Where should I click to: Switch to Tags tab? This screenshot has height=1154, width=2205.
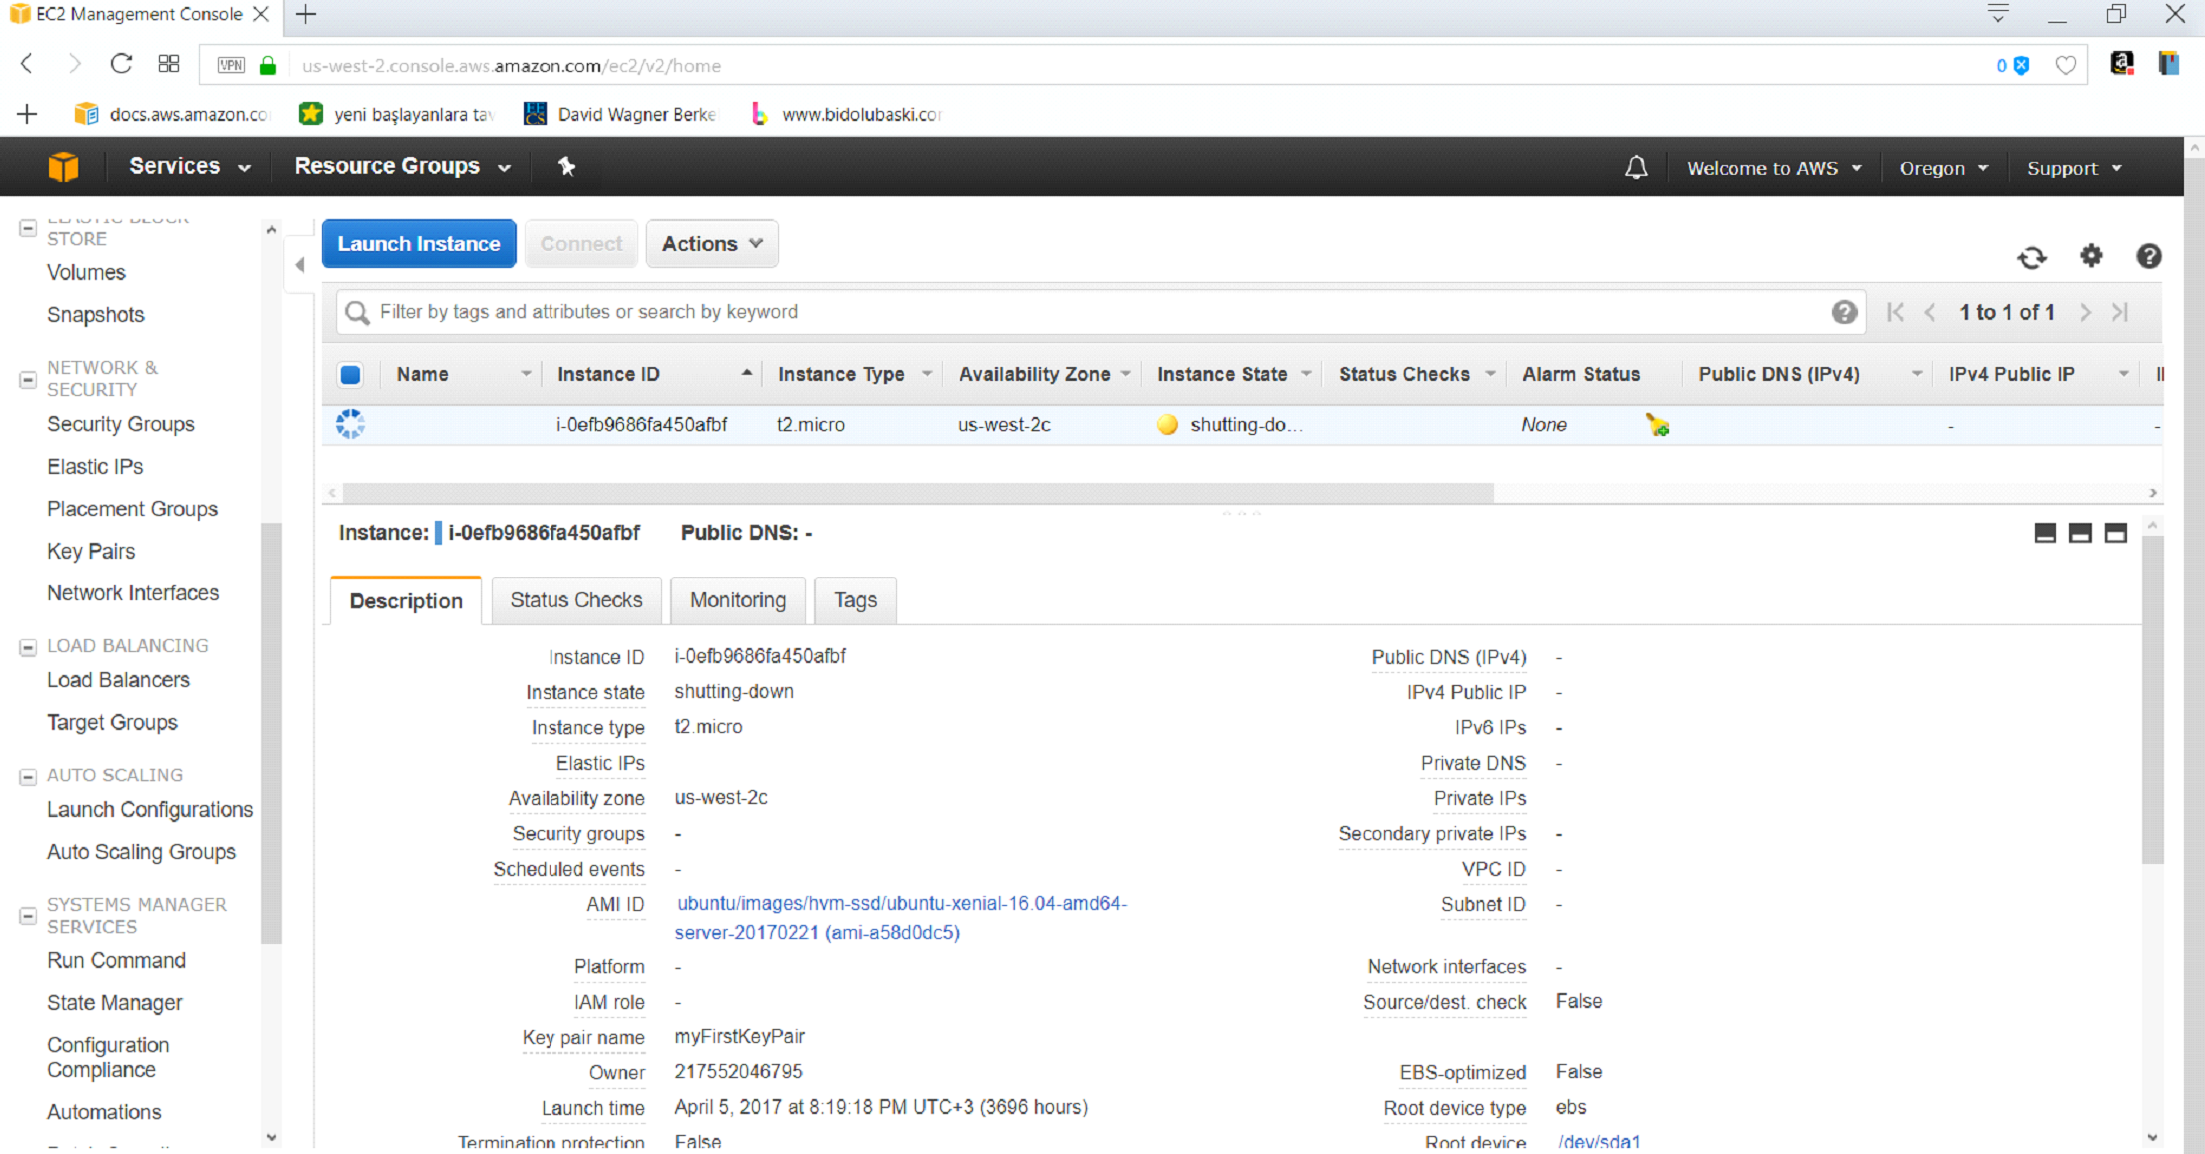[x=855, y=600]
